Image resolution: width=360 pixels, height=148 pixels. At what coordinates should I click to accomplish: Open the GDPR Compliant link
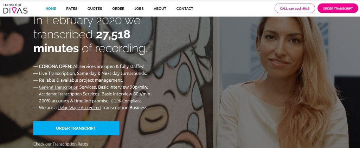point(126,101)
